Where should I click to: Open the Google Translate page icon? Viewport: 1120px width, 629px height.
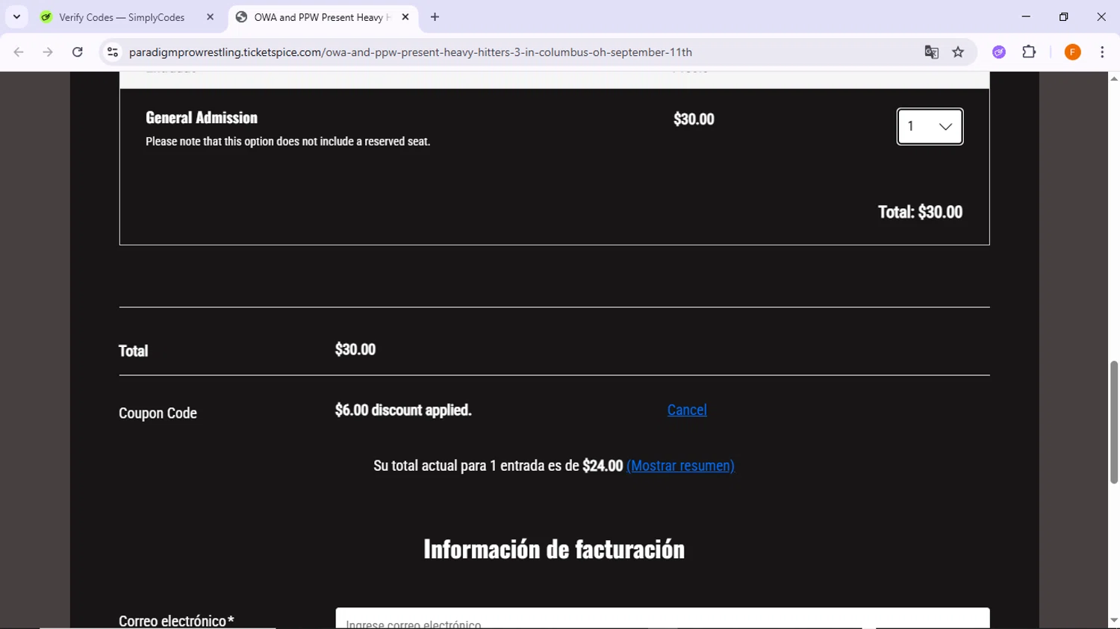tap(931, 52)
